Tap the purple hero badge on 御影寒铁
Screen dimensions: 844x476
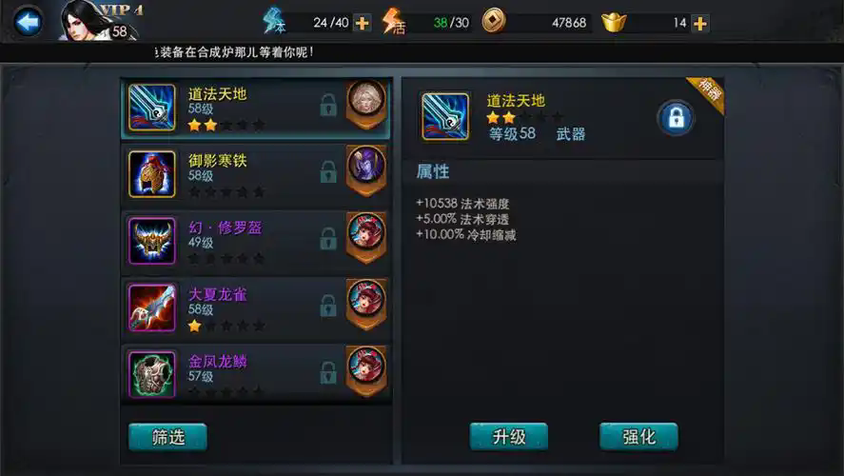point(366,170)
